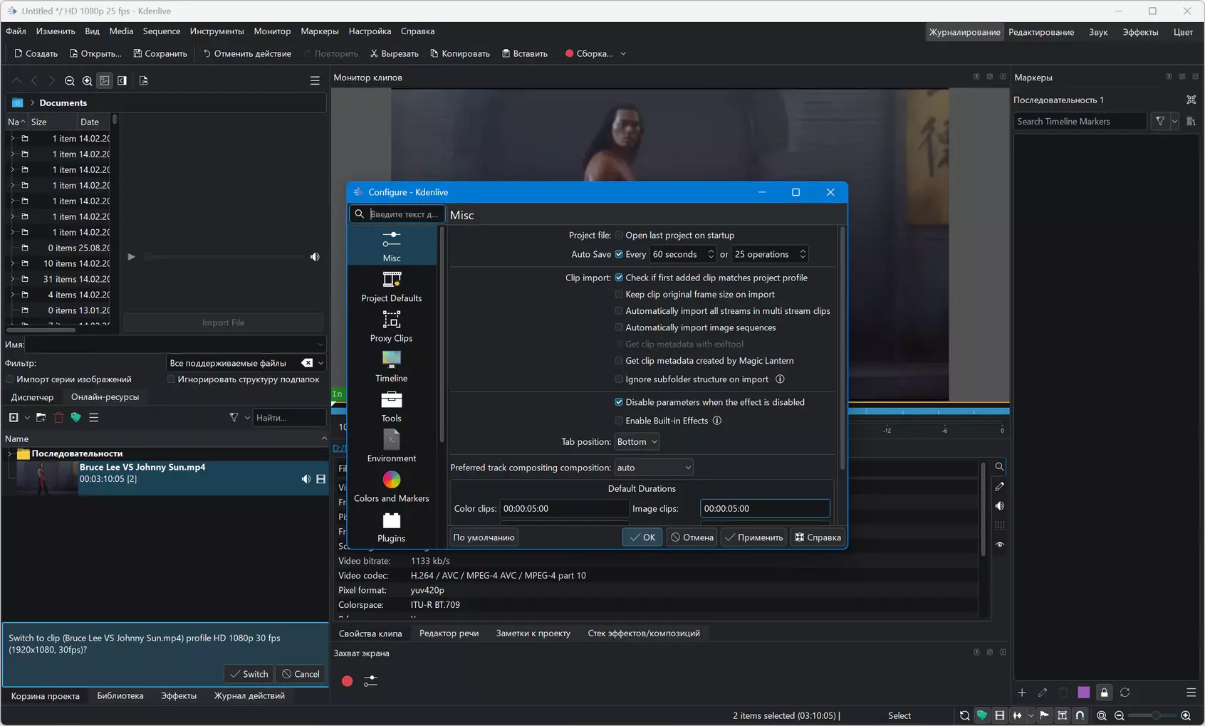Click the purple marker color swatch
This screenshot has width=1205, height=726.
click(x=1083, y=693)
